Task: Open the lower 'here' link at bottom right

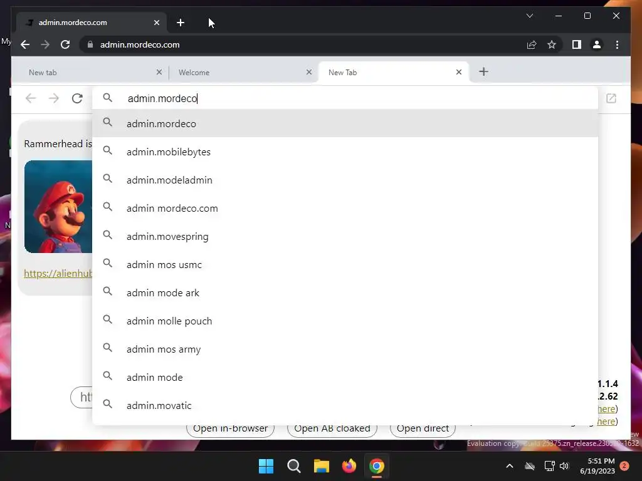Action: (x=606, y=422)
